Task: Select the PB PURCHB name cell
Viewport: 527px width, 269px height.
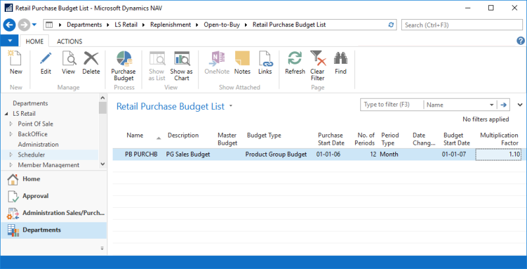Action: [x=141, y=155]
